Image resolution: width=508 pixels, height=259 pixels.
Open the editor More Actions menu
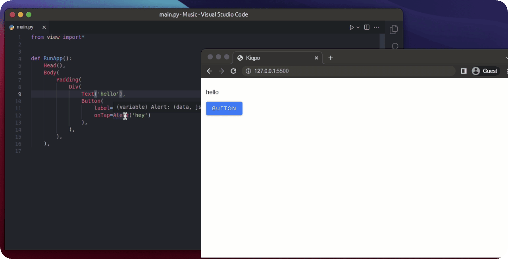376,27
